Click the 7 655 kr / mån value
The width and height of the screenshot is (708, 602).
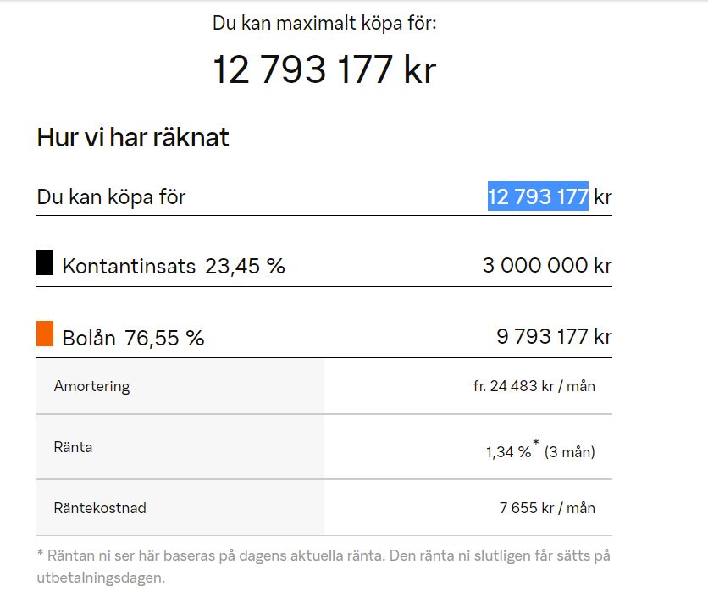point(547,508)
